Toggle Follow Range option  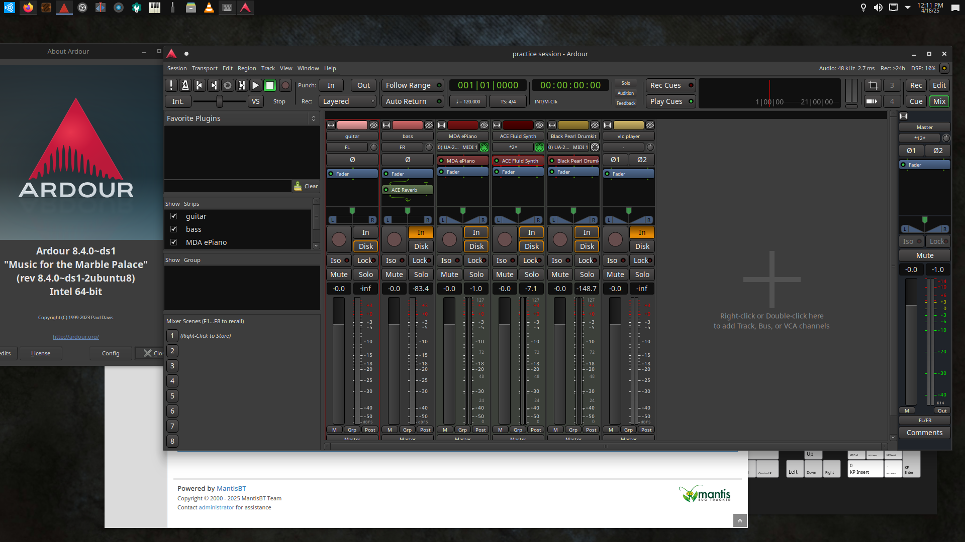[x=412, y=85]
